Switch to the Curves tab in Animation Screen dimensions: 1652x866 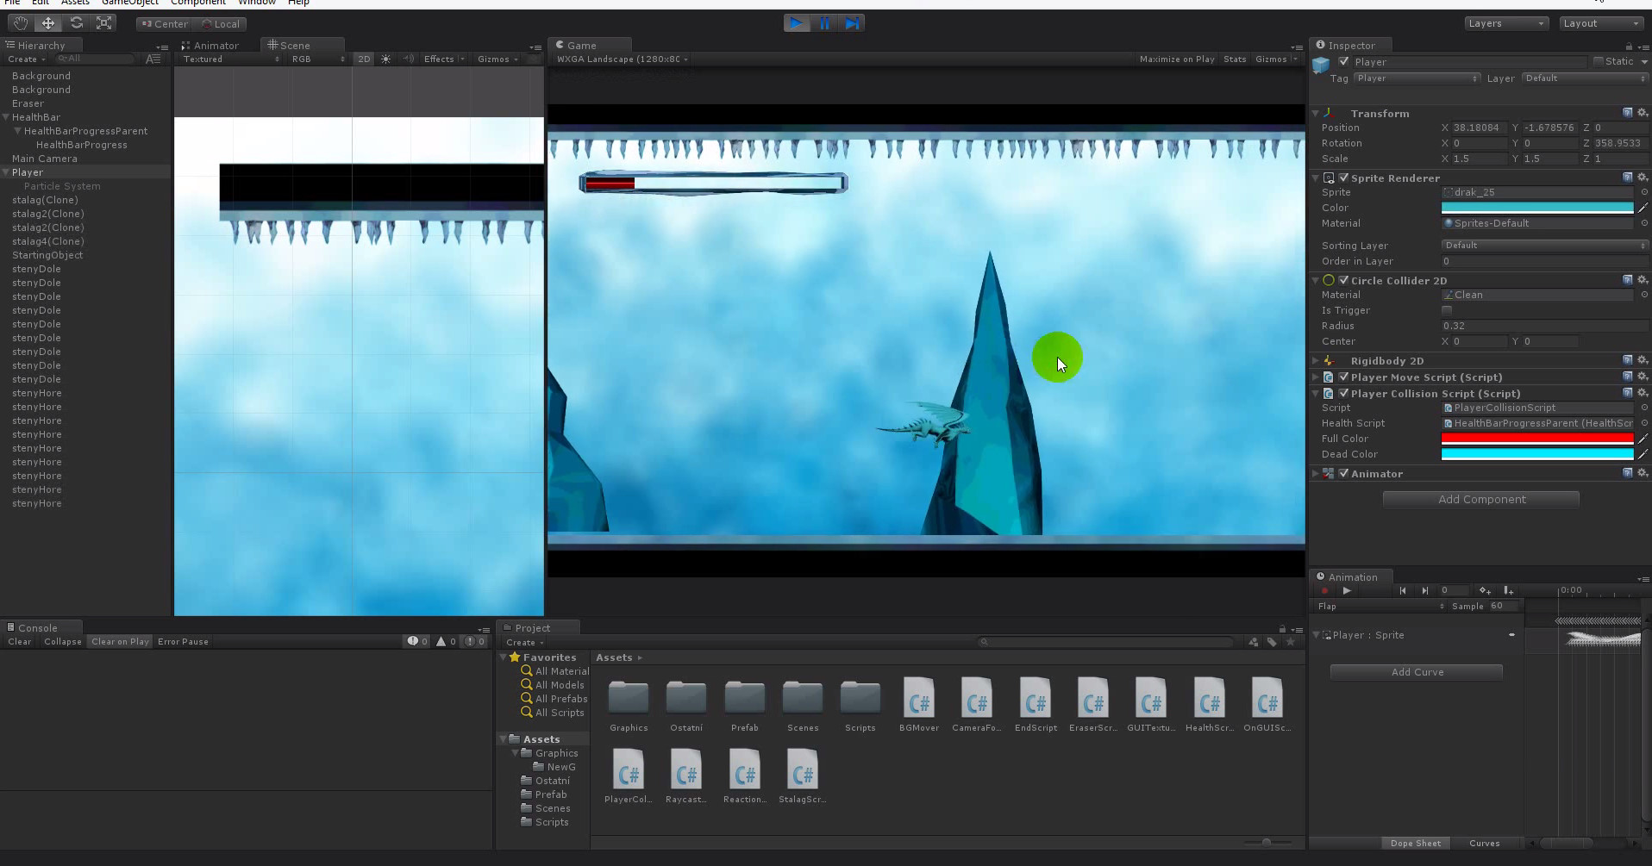[1485, 844]
